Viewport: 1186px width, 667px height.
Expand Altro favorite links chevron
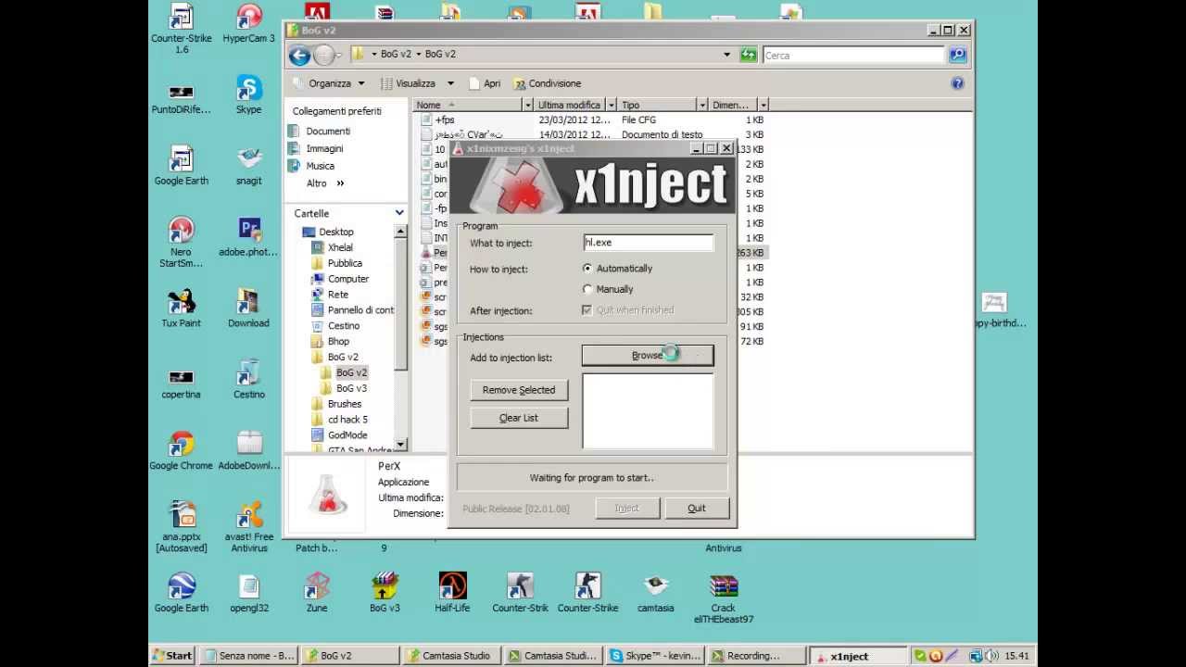coord(340,183)
